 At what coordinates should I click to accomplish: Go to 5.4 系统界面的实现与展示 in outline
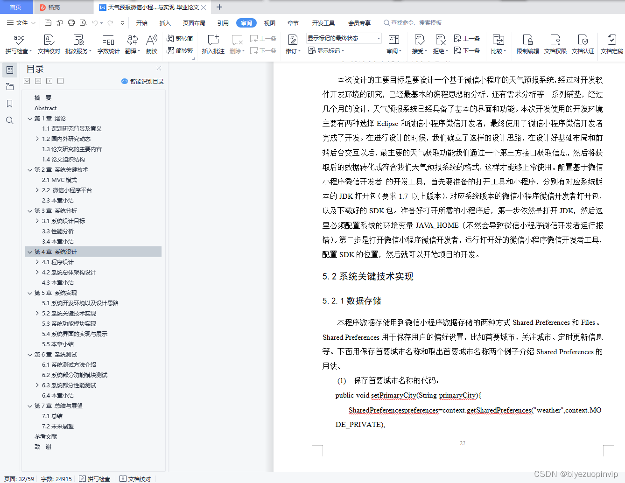point(75,334)
